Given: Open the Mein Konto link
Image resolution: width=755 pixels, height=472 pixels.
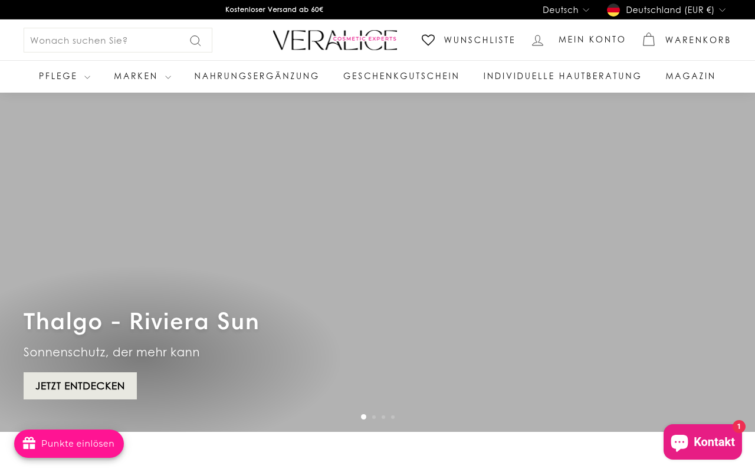Looking at the screenshot, I should click(578, 40).
